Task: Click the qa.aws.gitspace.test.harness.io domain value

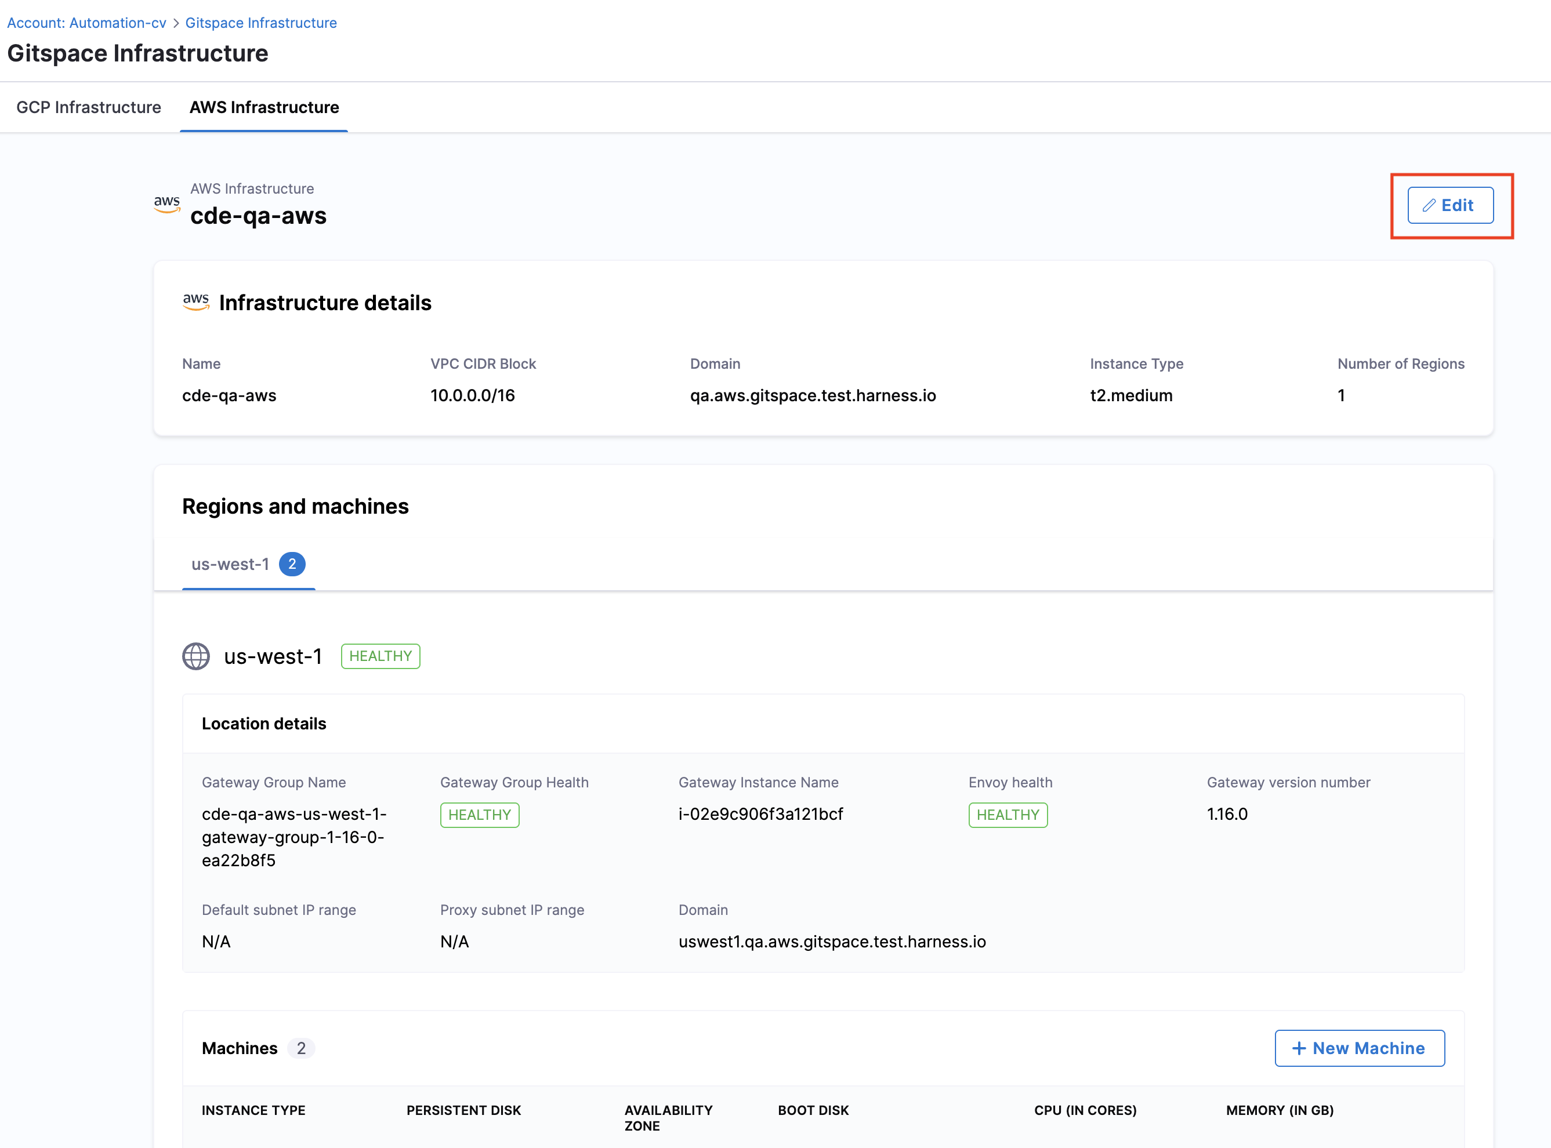Action: pyautogui.click(x=813, y=395)
